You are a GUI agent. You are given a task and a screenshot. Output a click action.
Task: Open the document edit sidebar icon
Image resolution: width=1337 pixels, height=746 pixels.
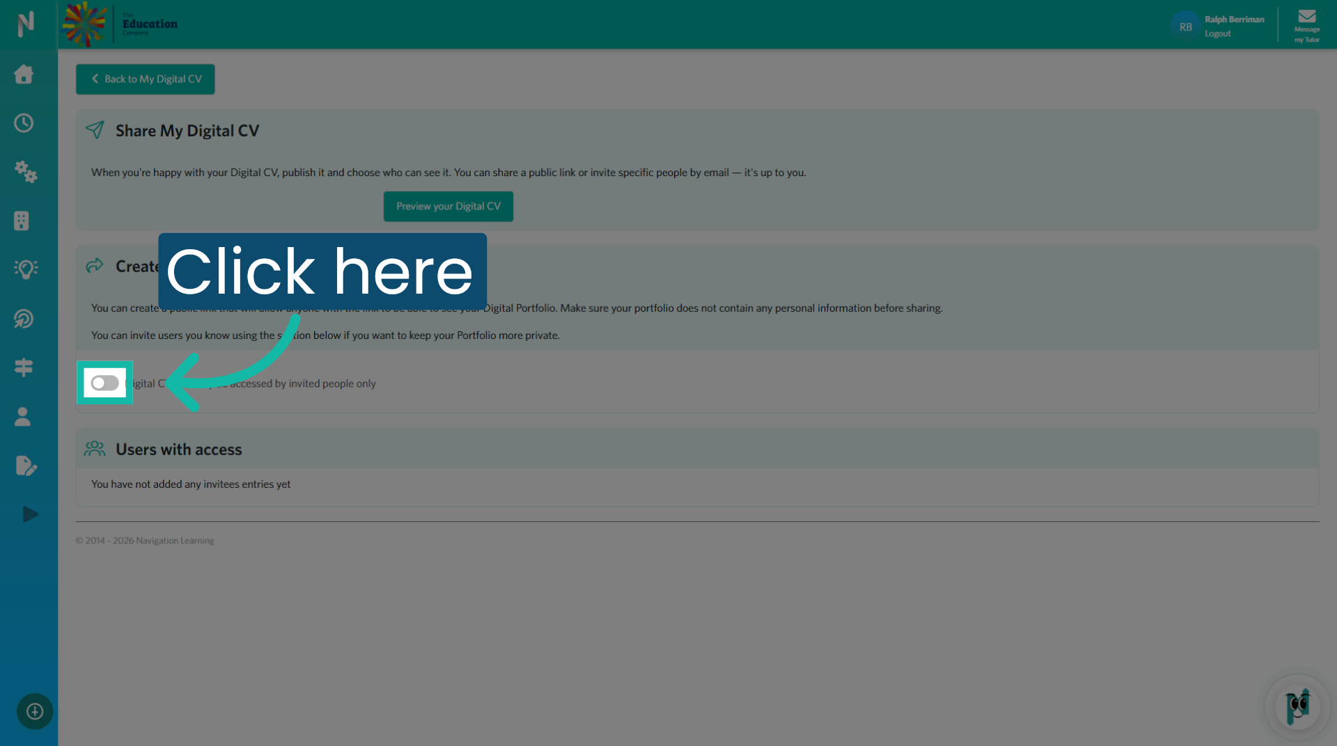click(26, 466)
